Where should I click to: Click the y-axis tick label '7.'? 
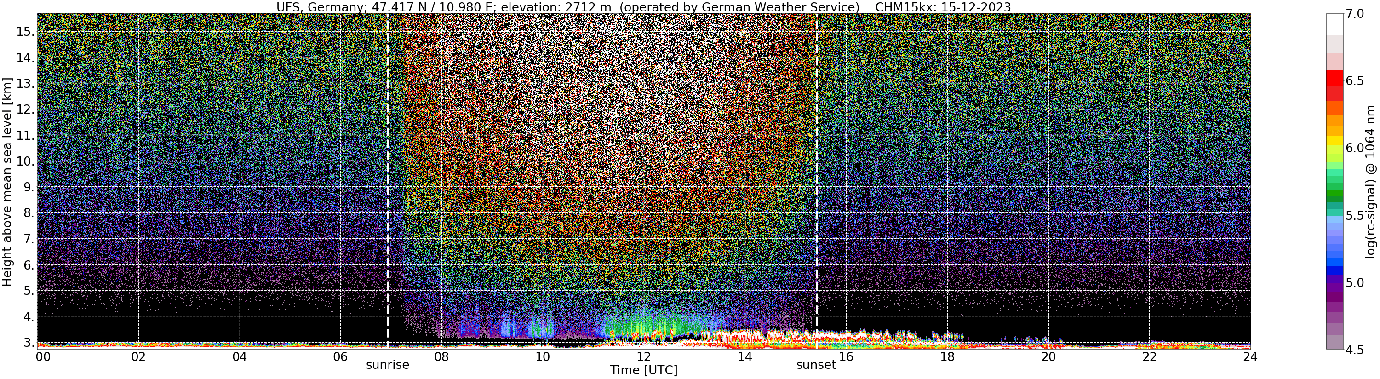pyautogui.click(x=29, y=239)
